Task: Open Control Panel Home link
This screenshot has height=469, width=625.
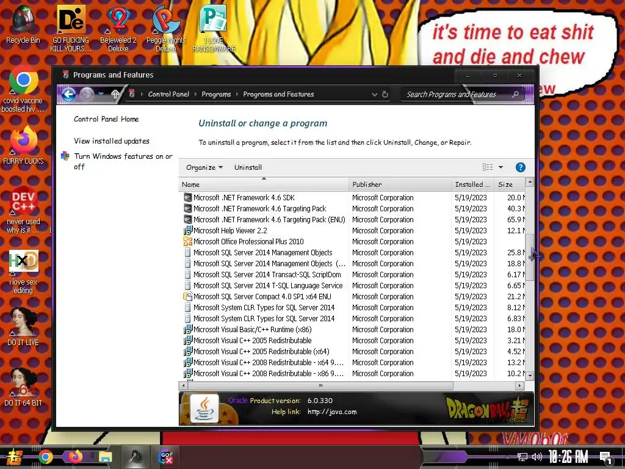Action: click(x=106, y=119)
